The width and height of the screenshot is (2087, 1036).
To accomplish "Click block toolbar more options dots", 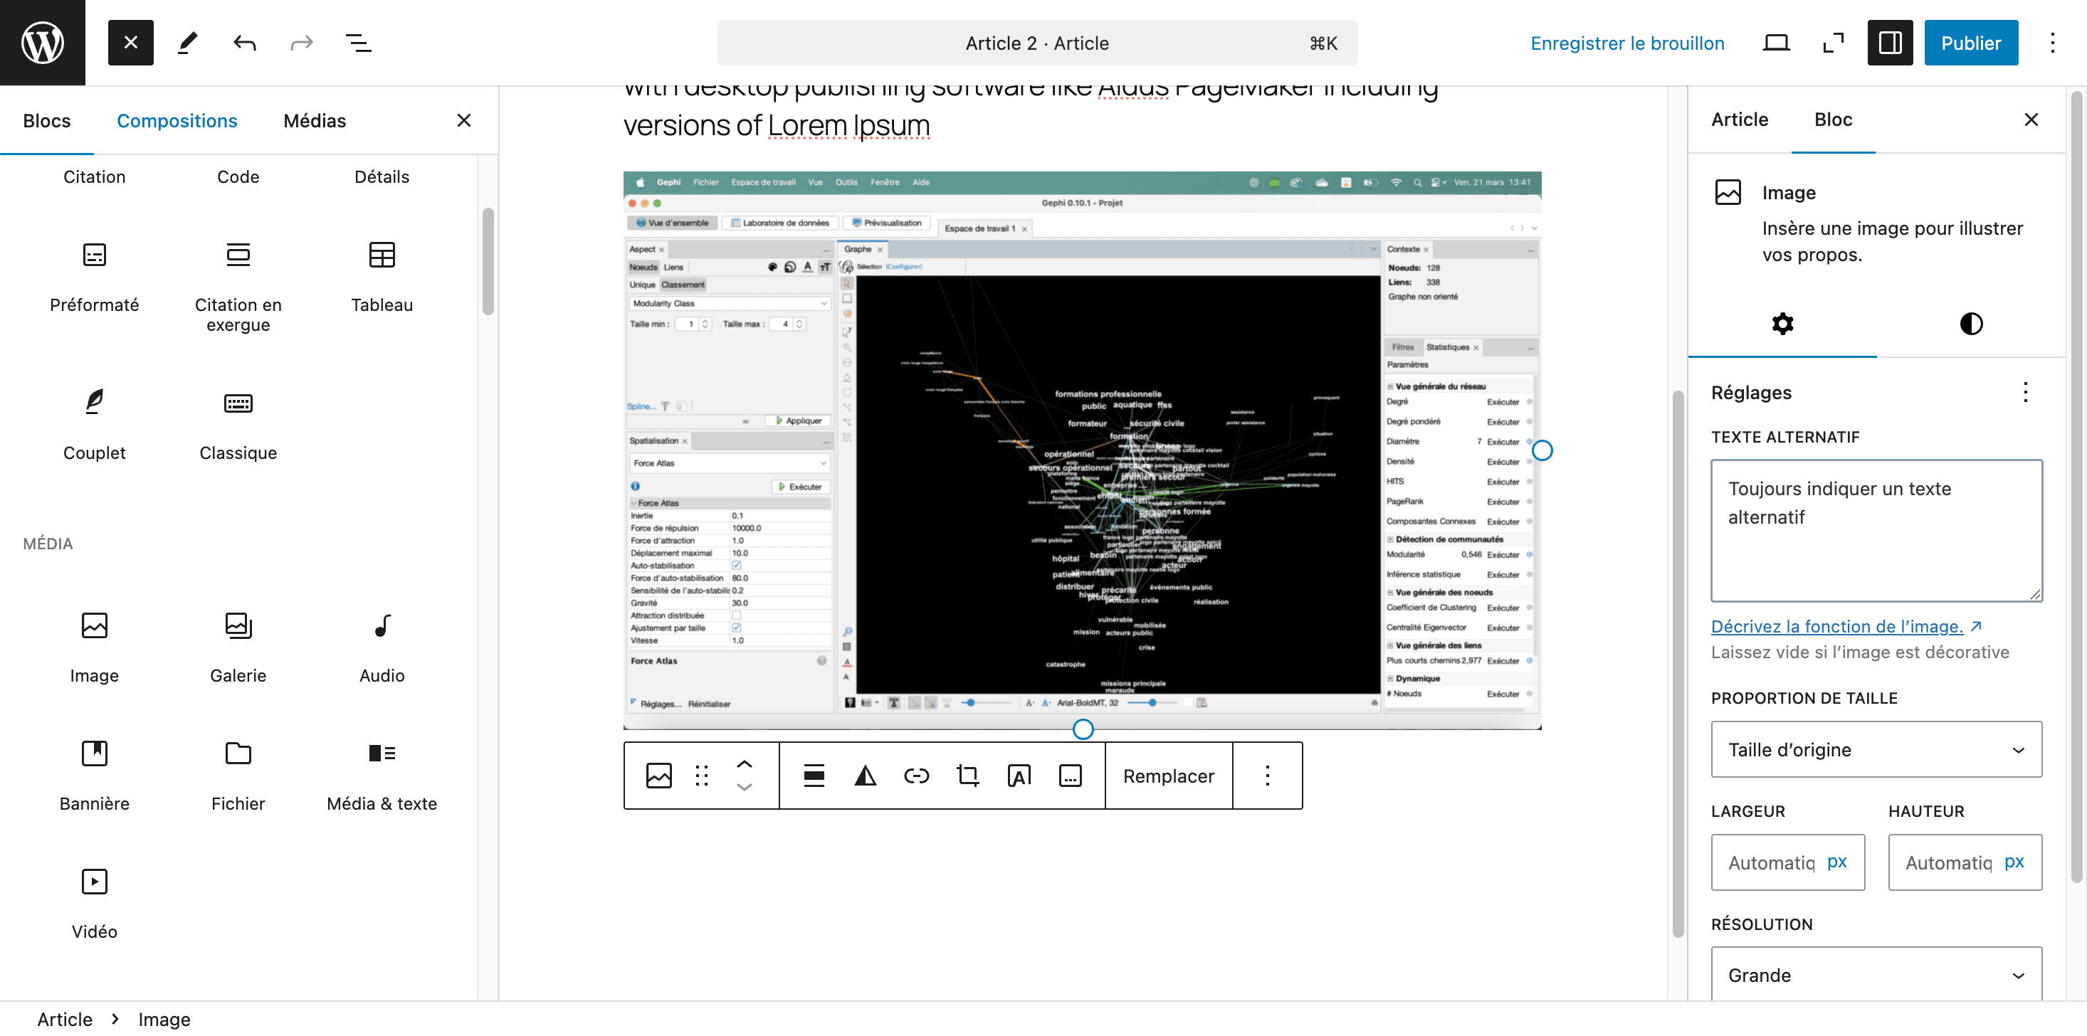I will 1267,775.
